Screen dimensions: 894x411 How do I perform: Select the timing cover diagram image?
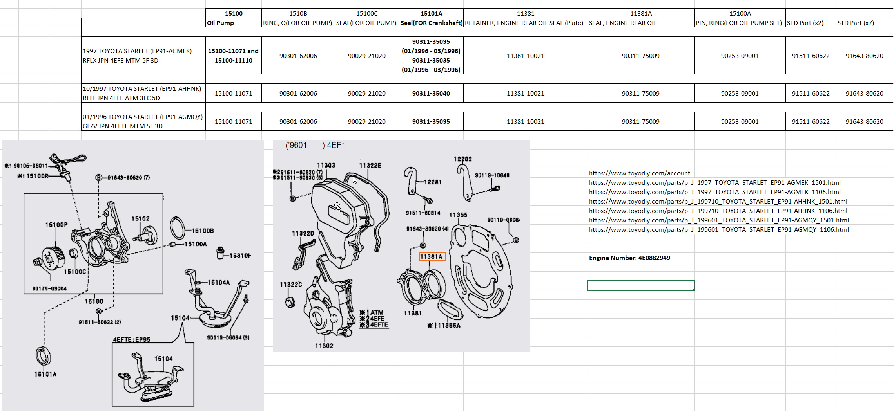tap(401, 246)
